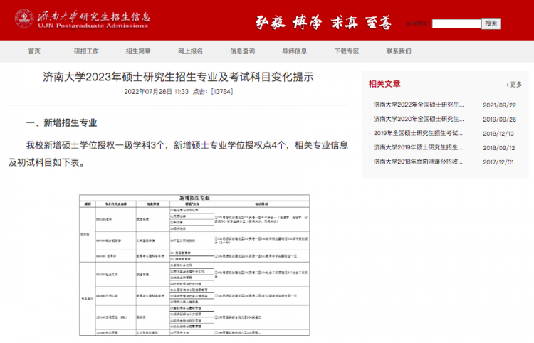Open the 网上报名 menu item
The height and width of the screenshot is (343, 534).
pyautogui.click(x=190, y=51)
